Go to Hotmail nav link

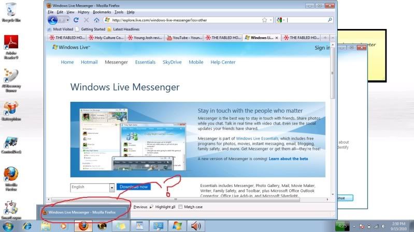89,62
